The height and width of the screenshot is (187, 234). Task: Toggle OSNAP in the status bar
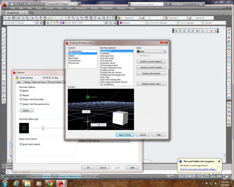point(62,176)
